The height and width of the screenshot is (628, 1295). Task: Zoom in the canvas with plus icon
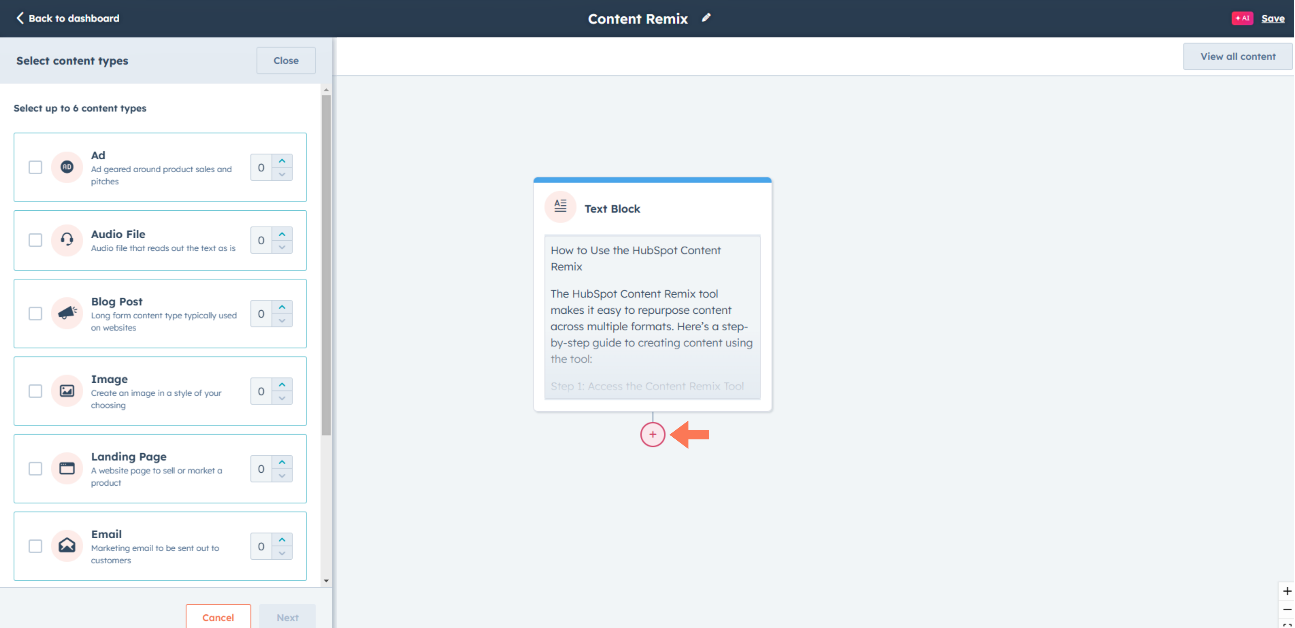1287,591
